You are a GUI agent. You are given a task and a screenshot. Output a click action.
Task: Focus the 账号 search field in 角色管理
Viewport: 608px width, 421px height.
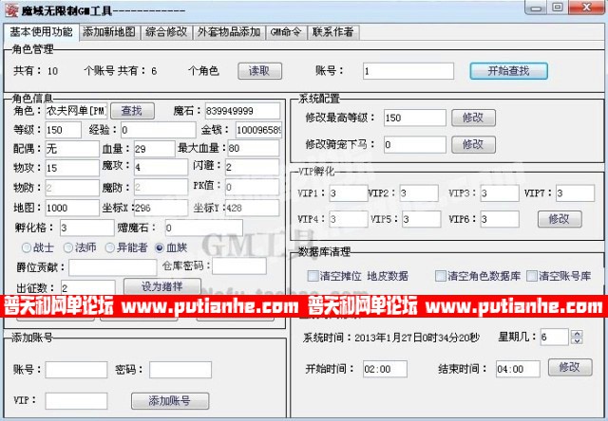pyautogui.click(x=408, y=71)
